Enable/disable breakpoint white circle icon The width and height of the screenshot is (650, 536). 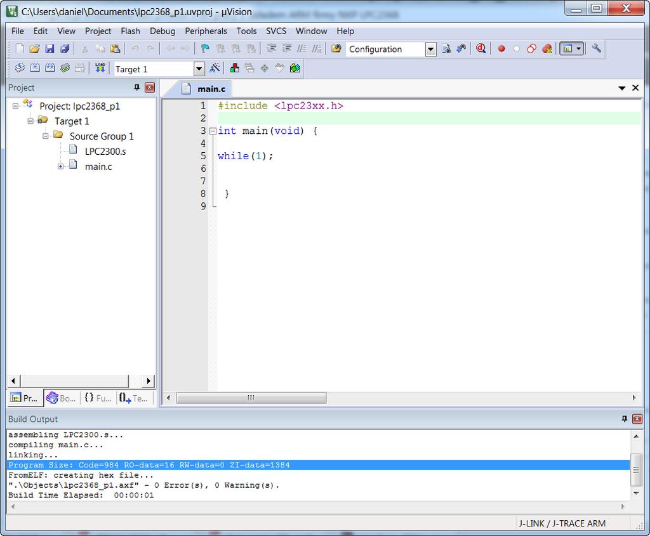[517, 49]
